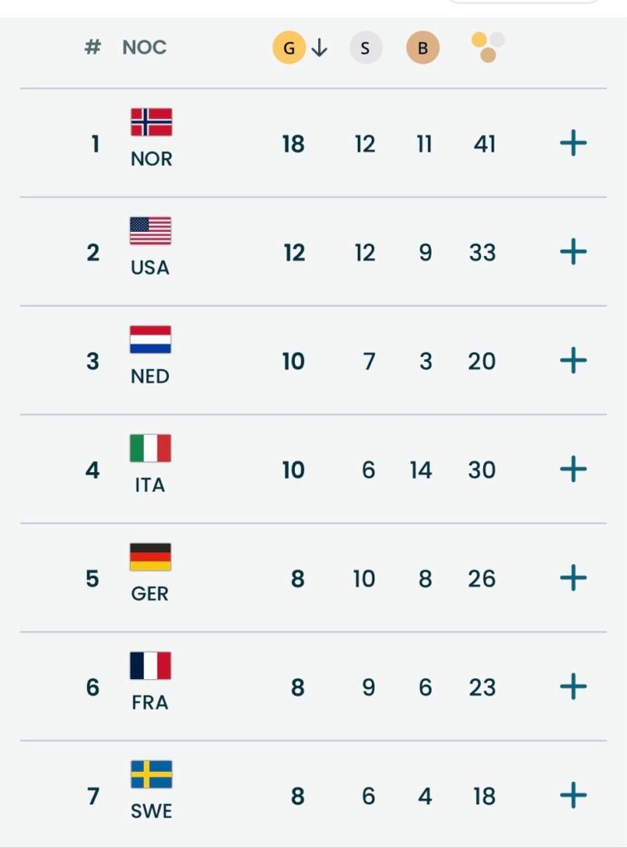Sort by total medals icon
This screenshot has width=627, height=848.
coord(487,47)
